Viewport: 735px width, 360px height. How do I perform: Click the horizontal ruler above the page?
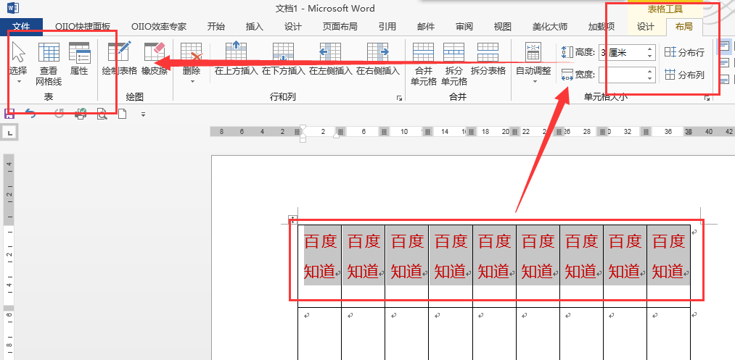472,132
